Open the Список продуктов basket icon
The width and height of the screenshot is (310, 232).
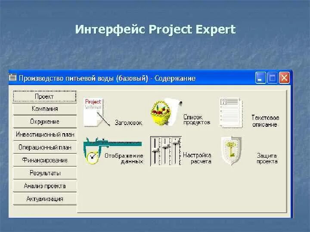166,112
